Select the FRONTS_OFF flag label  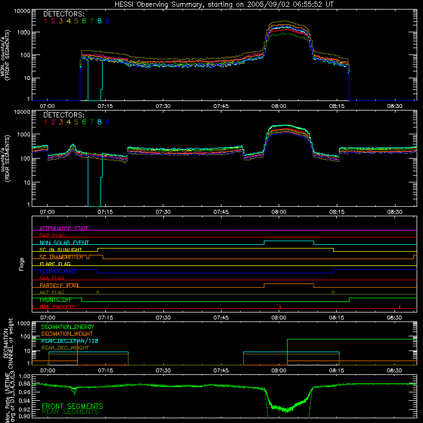tap(56, 300)
